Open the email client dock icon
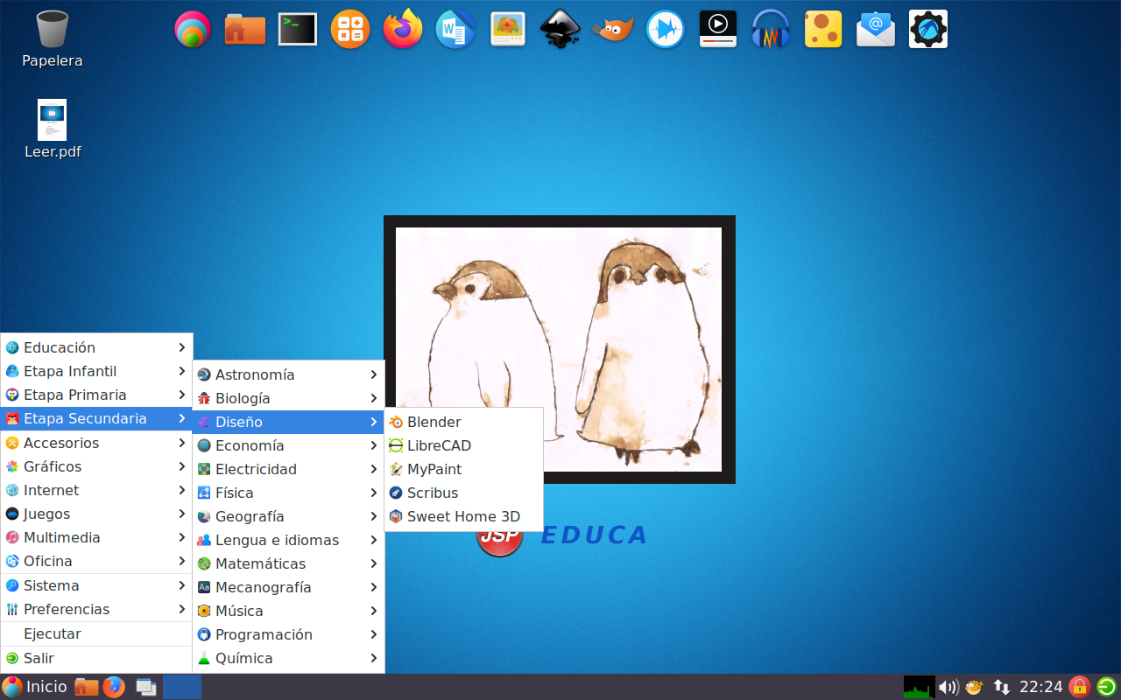 click(x=876, y=29)
